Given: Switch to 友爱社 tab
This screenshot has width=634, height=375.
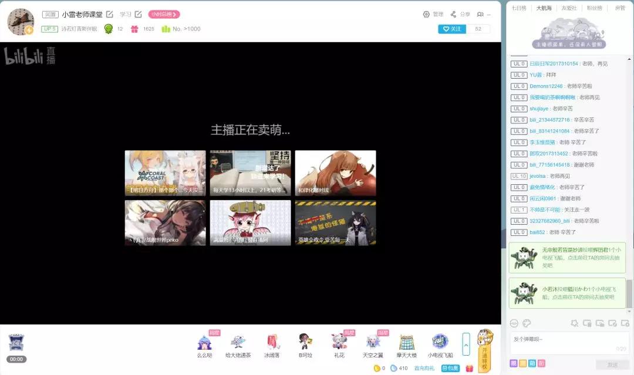Looking at the screenshot, I should [x=569, y=8].
